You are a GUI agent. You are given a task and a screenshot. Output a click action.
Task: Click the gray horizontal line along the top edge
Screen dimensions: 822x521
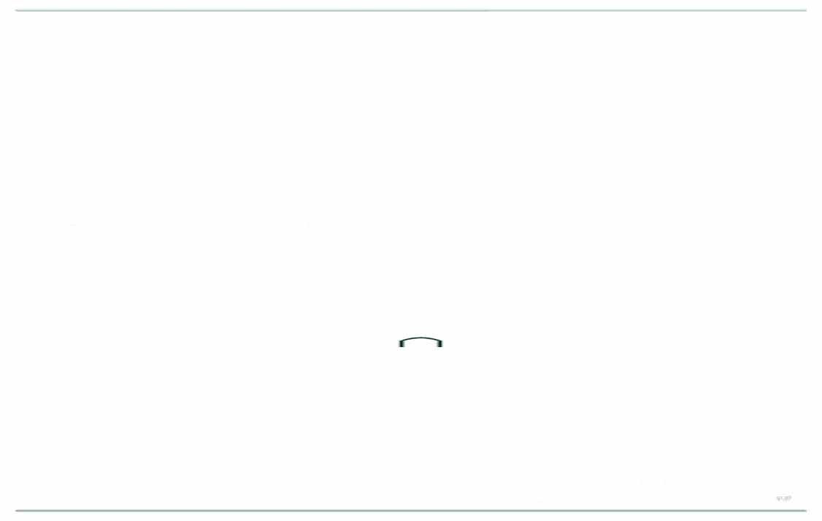tap(411, 10)
